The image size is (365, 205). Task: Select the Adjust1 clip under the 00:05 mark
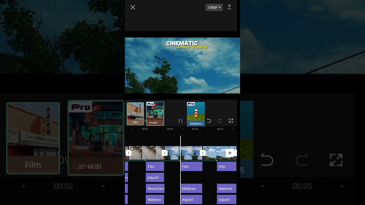tap(226, 200)
